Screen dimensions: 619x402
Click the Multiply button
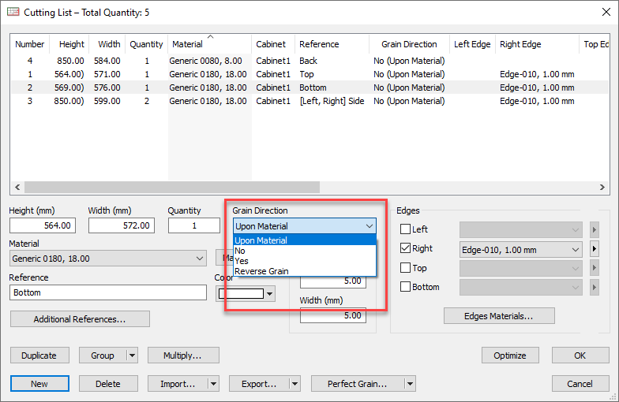coord(183,355)
